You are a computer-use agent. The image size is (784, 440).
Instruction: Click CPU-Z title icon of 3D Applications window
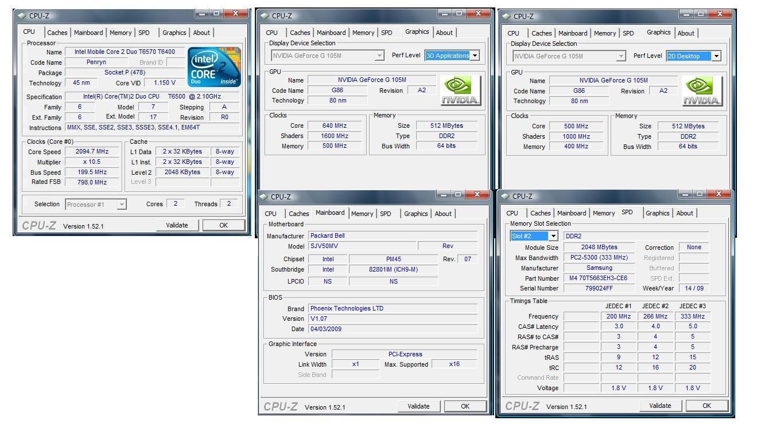click(264, 15)
